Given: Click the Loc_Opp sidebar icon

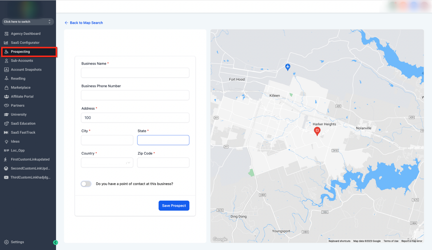Looking at the screenshot, I should coord(6,150).
